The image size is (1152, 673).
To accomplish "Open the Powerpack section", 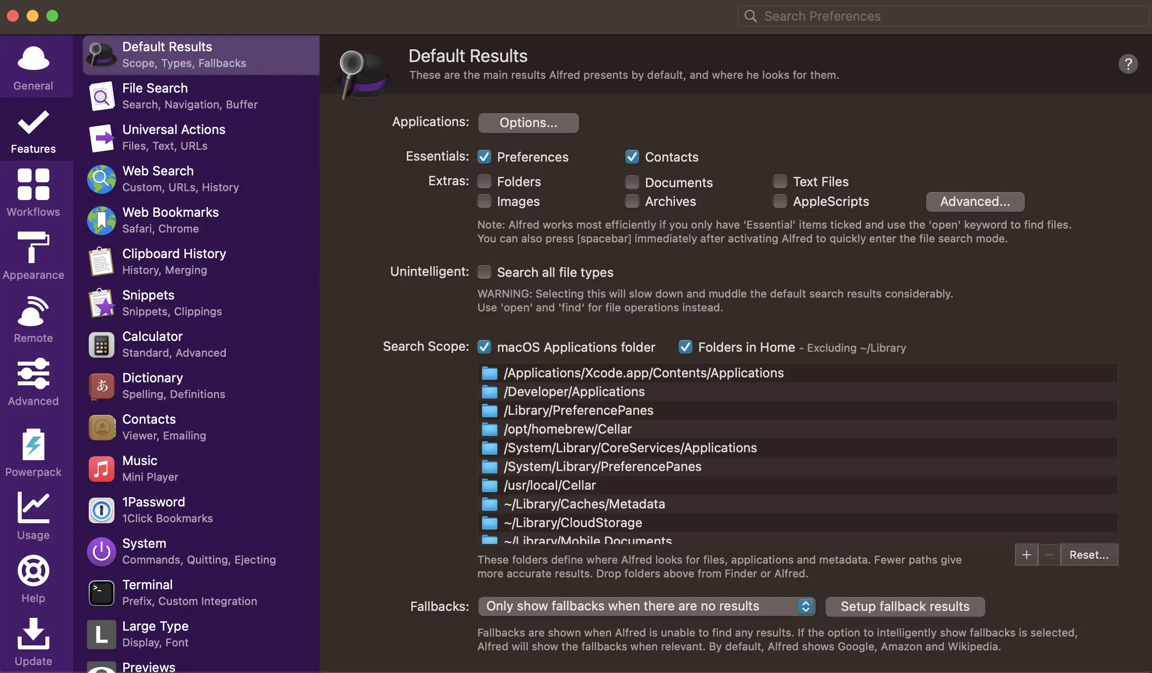I will coord(33,452).
